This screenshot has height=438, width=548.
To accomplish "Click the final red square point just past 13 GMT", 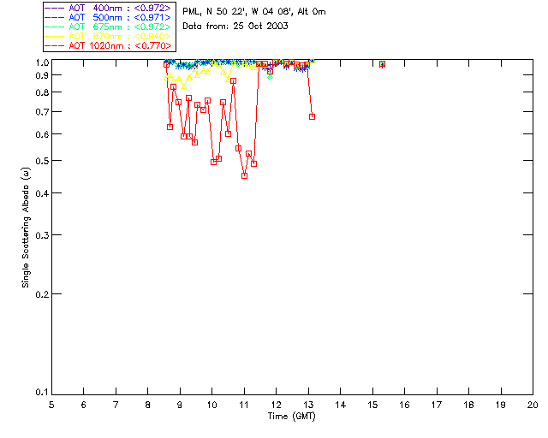I will [312, 116].
